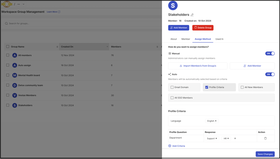Switch to the Member tab
Viewport: 280px width, 159px height.
(x=186, y=39)
